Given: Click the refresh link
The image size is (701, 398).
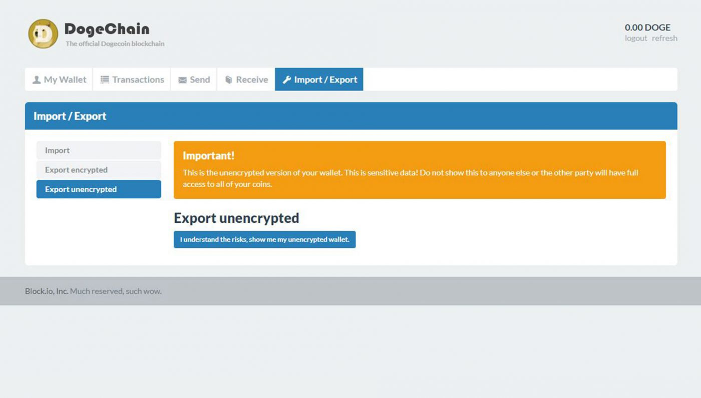Looking at the screenshot, I should tap(664, 38).
